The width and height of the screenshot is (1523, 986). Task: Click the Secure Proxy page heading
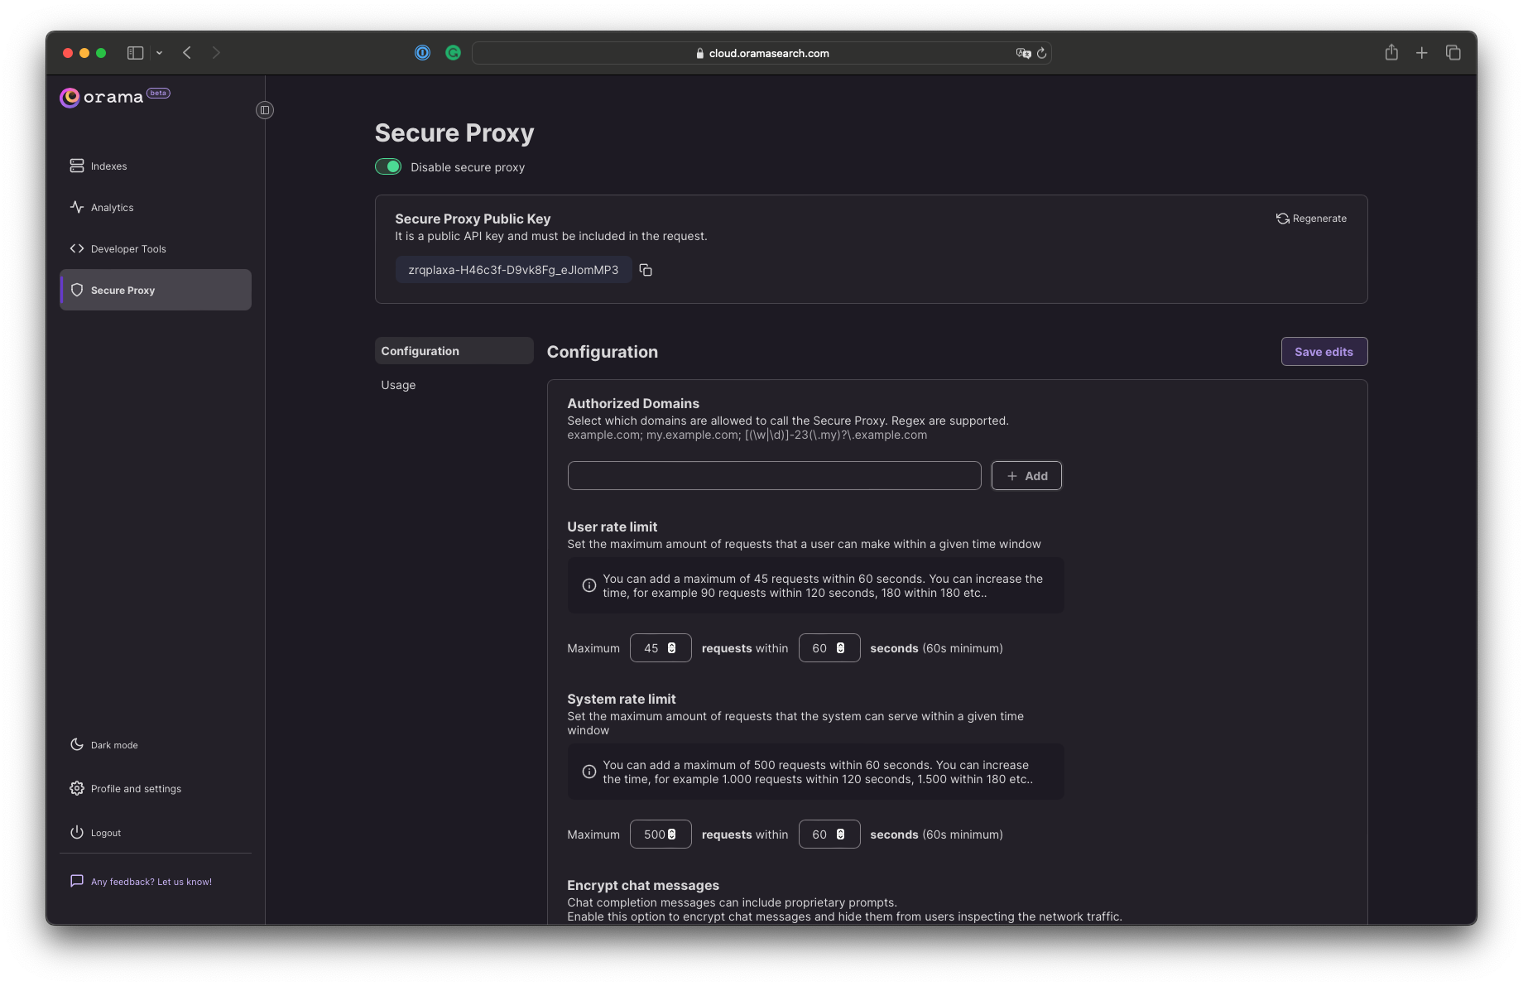pos(454,133)
